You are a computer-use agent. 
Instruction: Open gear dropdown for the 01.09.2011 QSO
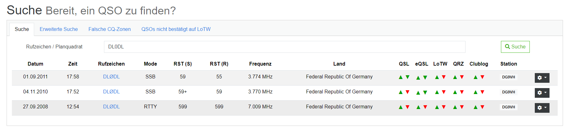pyautogui.click(x=542, y=78)
